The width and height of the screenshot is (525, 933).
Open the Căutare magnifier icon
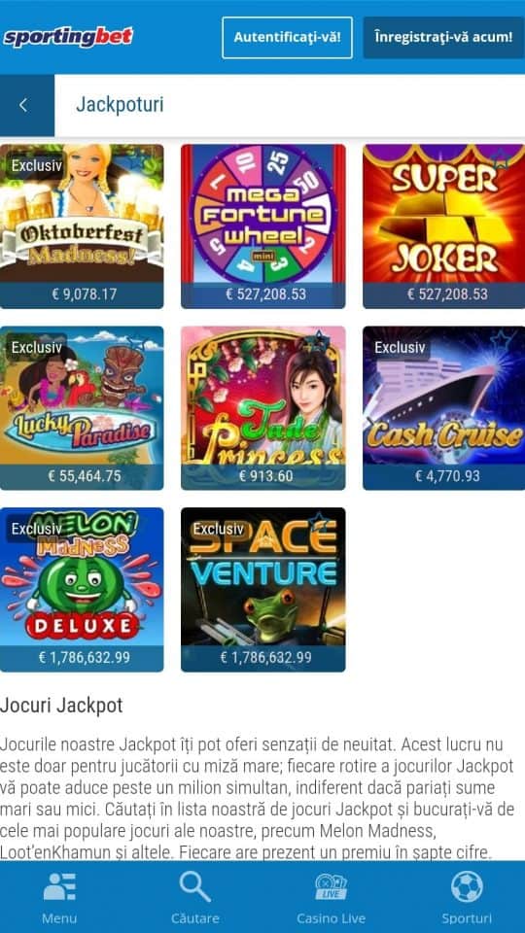click(x=195, y=887)
